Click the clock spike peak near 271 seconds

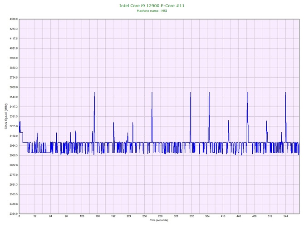(152, 92)
